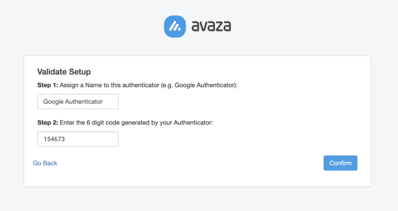398x211 pixels.
Task: Click empty space right of the code field
Action: [229, 139]
